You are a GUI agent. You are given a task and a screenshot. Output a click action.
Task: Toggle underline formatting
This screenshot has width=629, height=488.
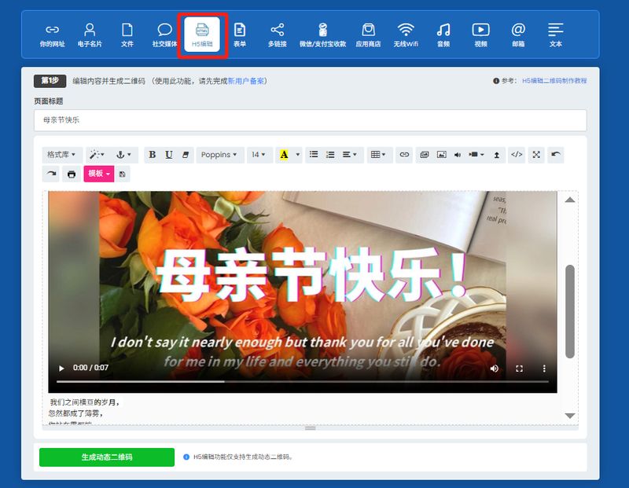tap(169, 155)
